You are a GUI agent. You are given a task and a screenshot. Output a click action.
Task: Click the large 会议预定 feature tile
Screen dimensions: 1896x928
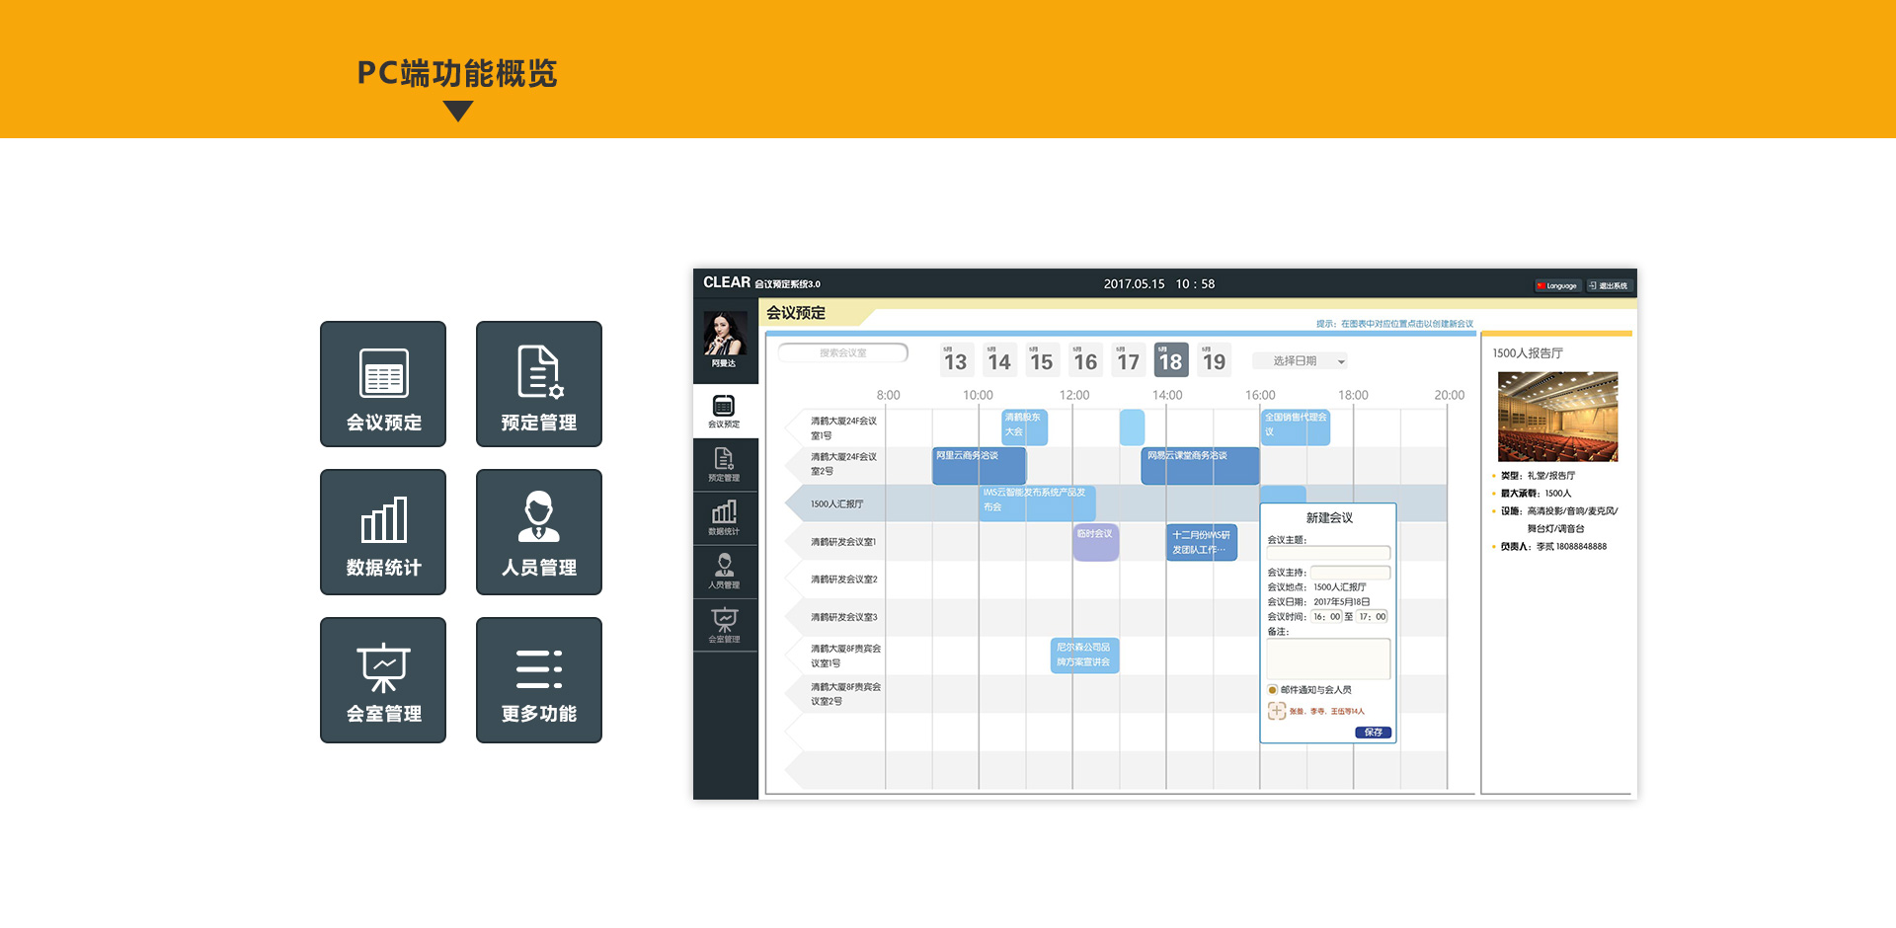383,384
